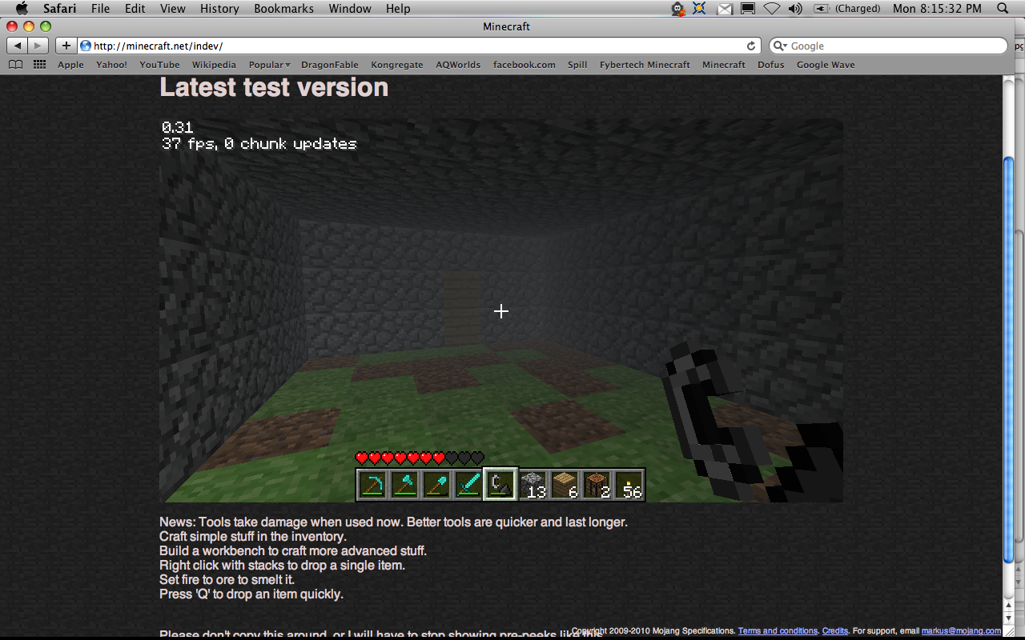Open the Google search engine dropdown
Viewport: 1025px width, 640px height.
coord(781,46)
